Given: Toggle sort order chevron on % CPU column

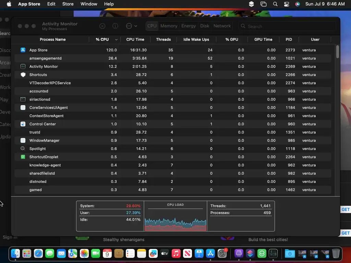Looking at the screenshot, I should (116, 40).
